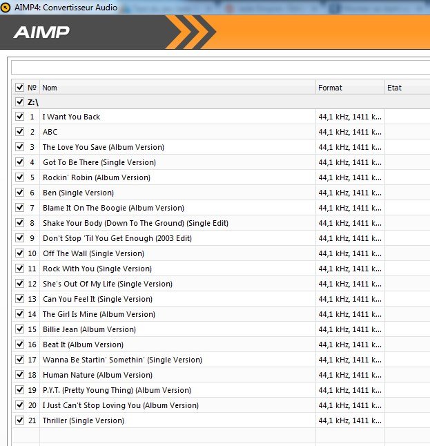
Task: Click the AIMP icon in the title bar
Action: point(6,7)
